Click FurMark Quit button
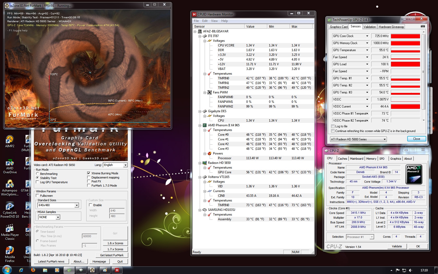 click(120, 261)
